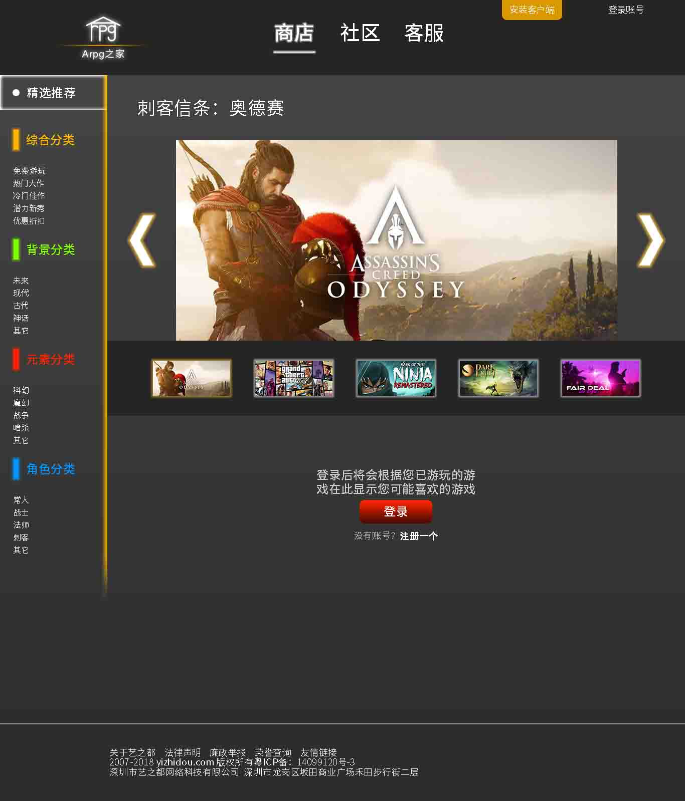Filter by 神话 background

click(x=21, y=318)
